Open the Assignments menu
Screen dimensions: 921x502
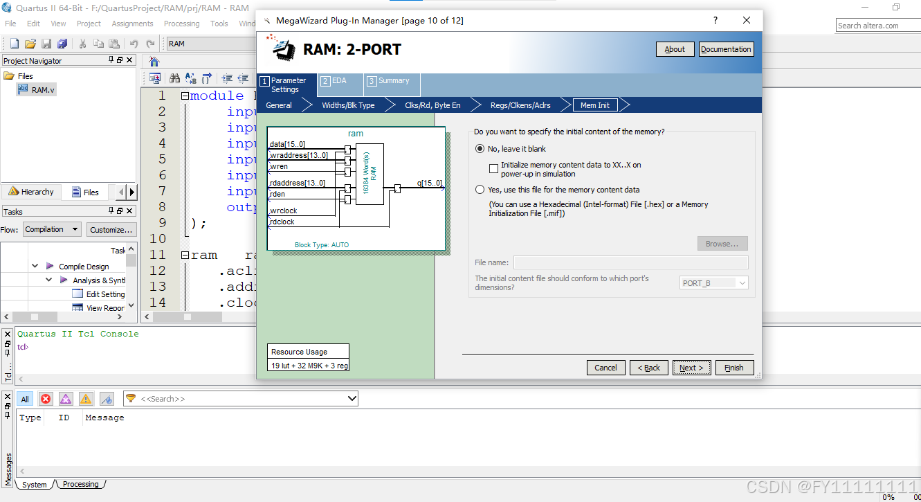coord(132,24)
